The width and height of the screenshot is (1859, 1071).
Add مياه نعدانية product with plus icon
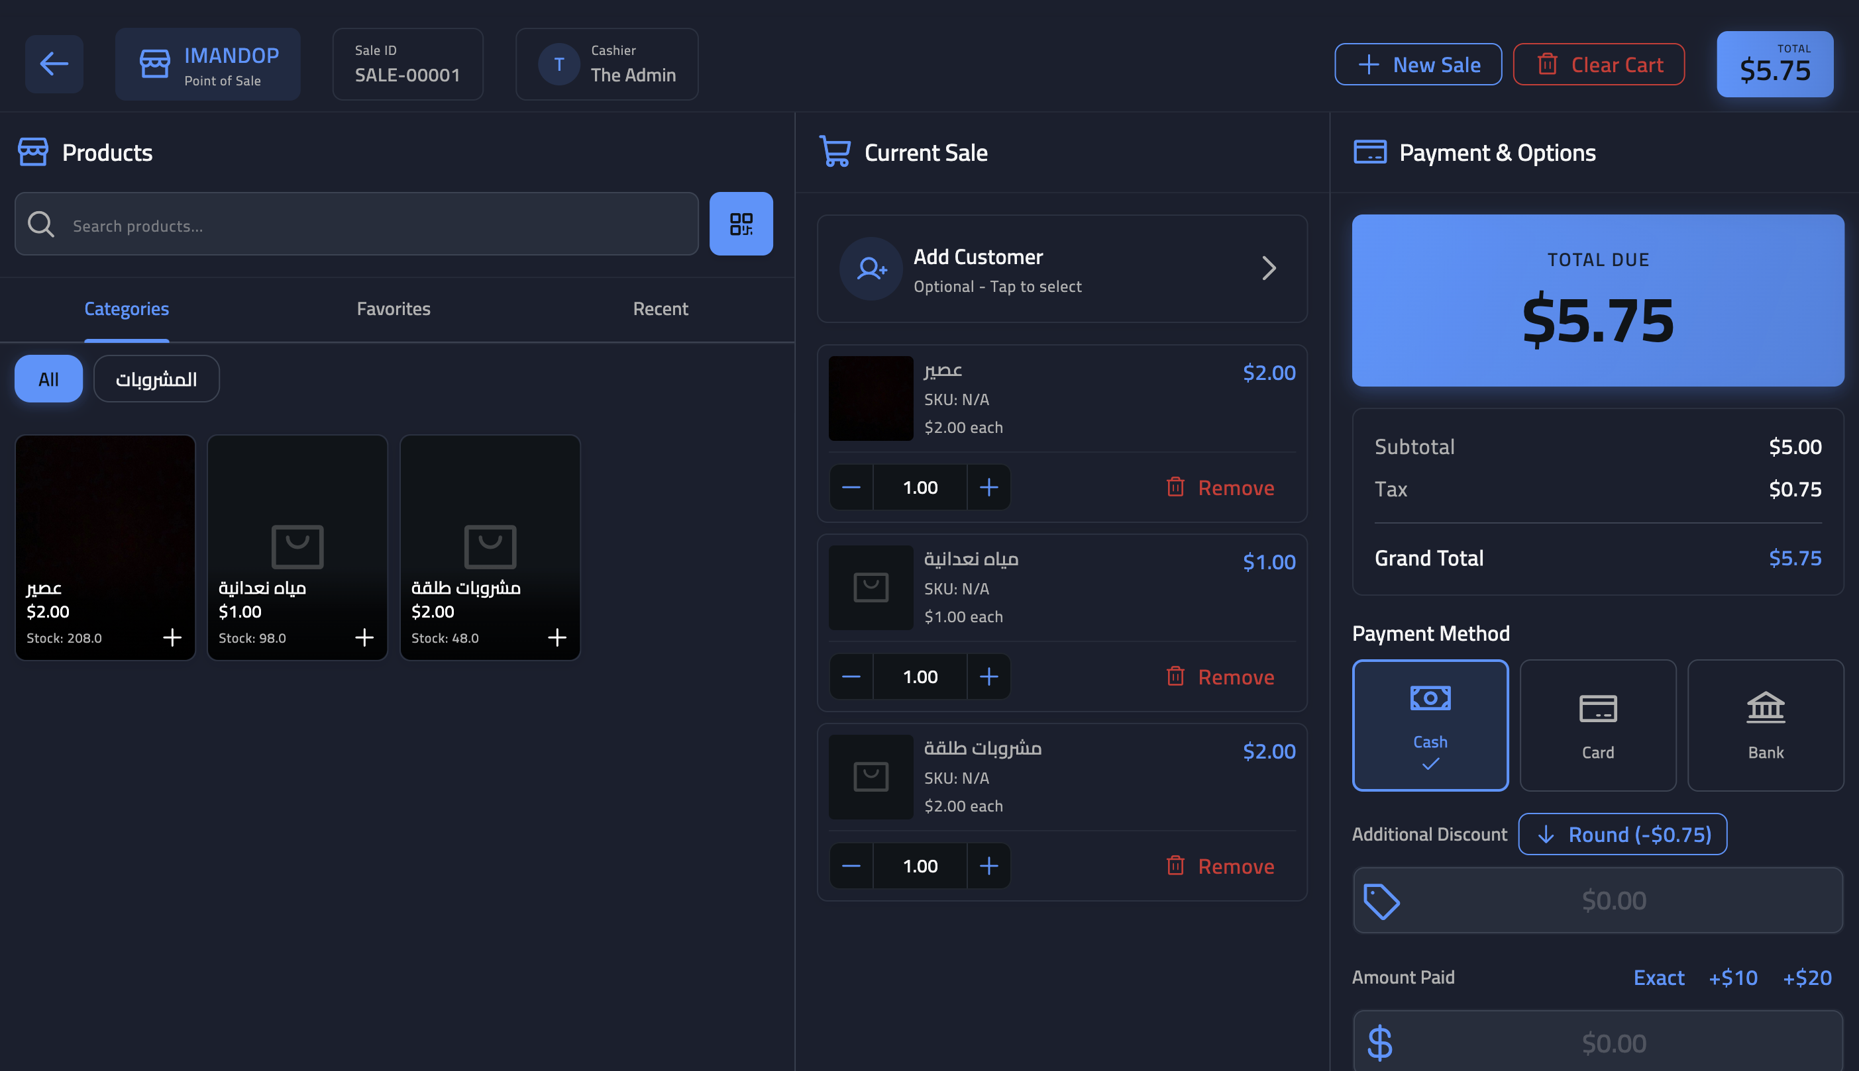(x=364, y=637)
